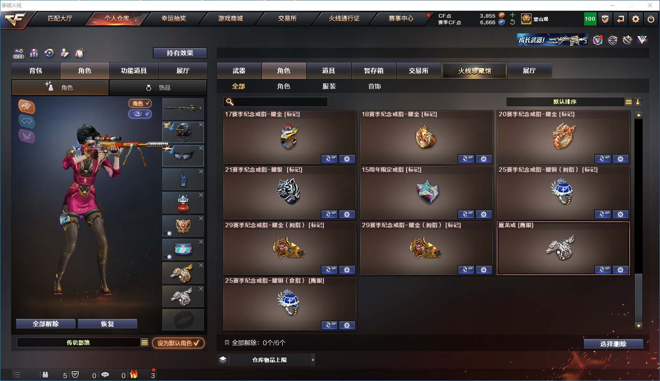
Task: Open the 传说影煞 character list dropdown
Action: [145, 342]
